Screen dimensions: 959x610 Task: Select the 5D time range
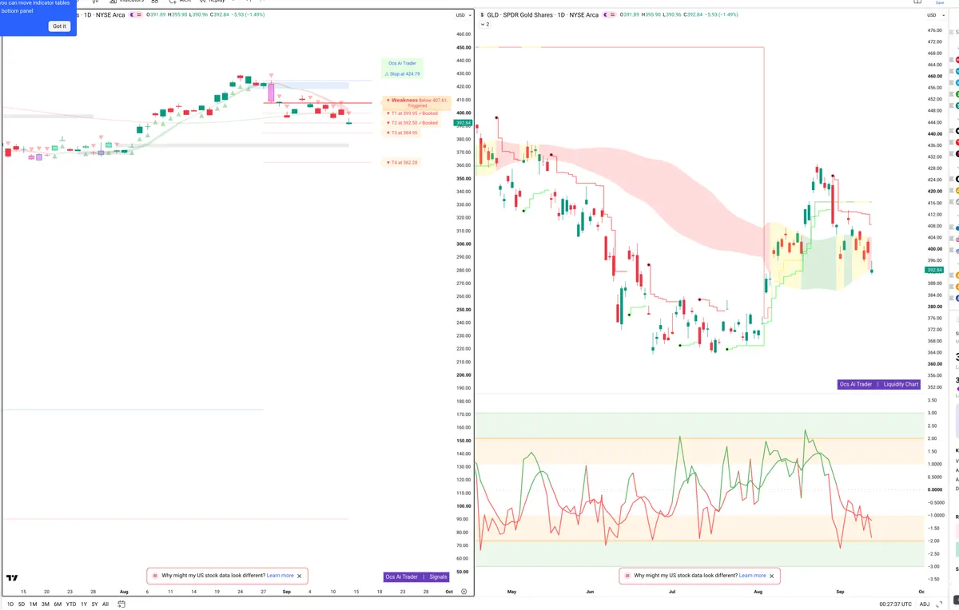pos(22,604)
